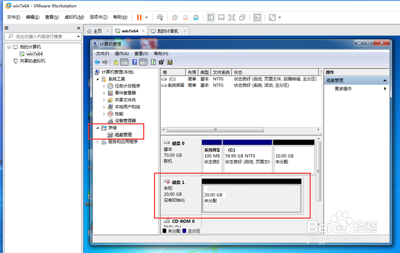Expand 共享文件夹 tree node

point(104,100)
